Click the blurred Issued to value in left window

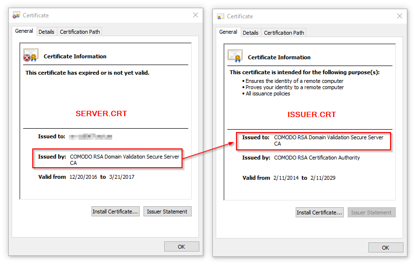(x=91, y=136)
